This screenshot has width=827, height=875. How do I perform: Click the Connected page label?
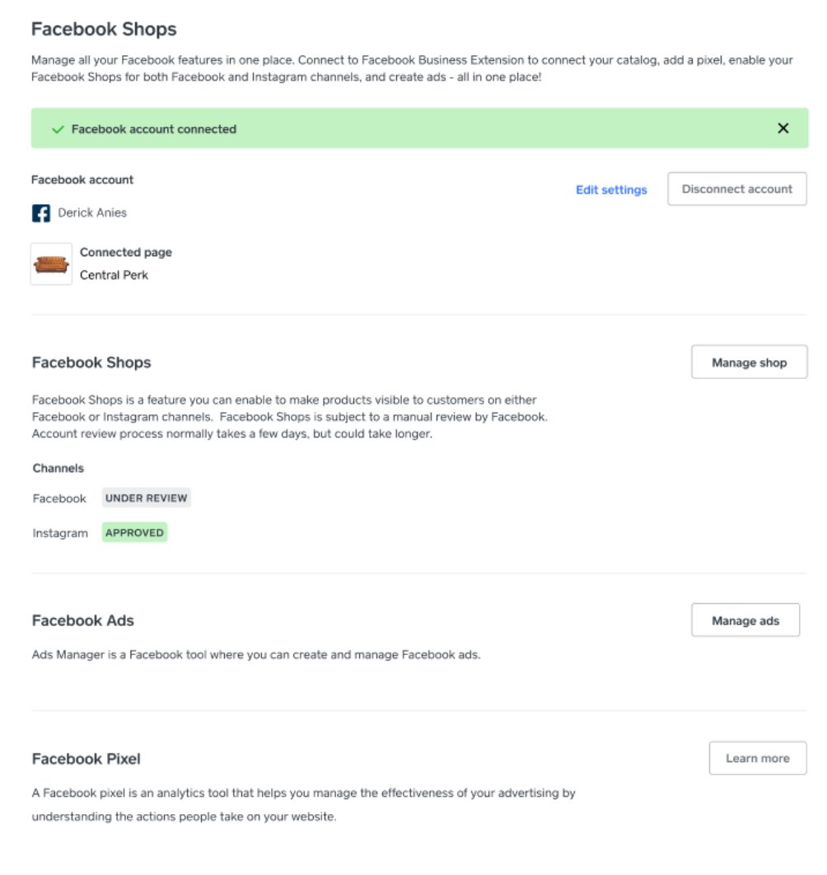tap(125, 252)
